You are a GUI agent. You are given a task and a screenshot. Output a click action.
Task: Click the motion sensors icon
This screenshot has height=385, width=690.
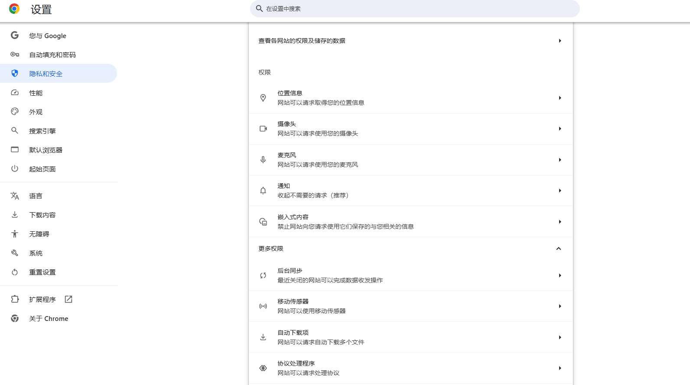[x=263, y=306]
